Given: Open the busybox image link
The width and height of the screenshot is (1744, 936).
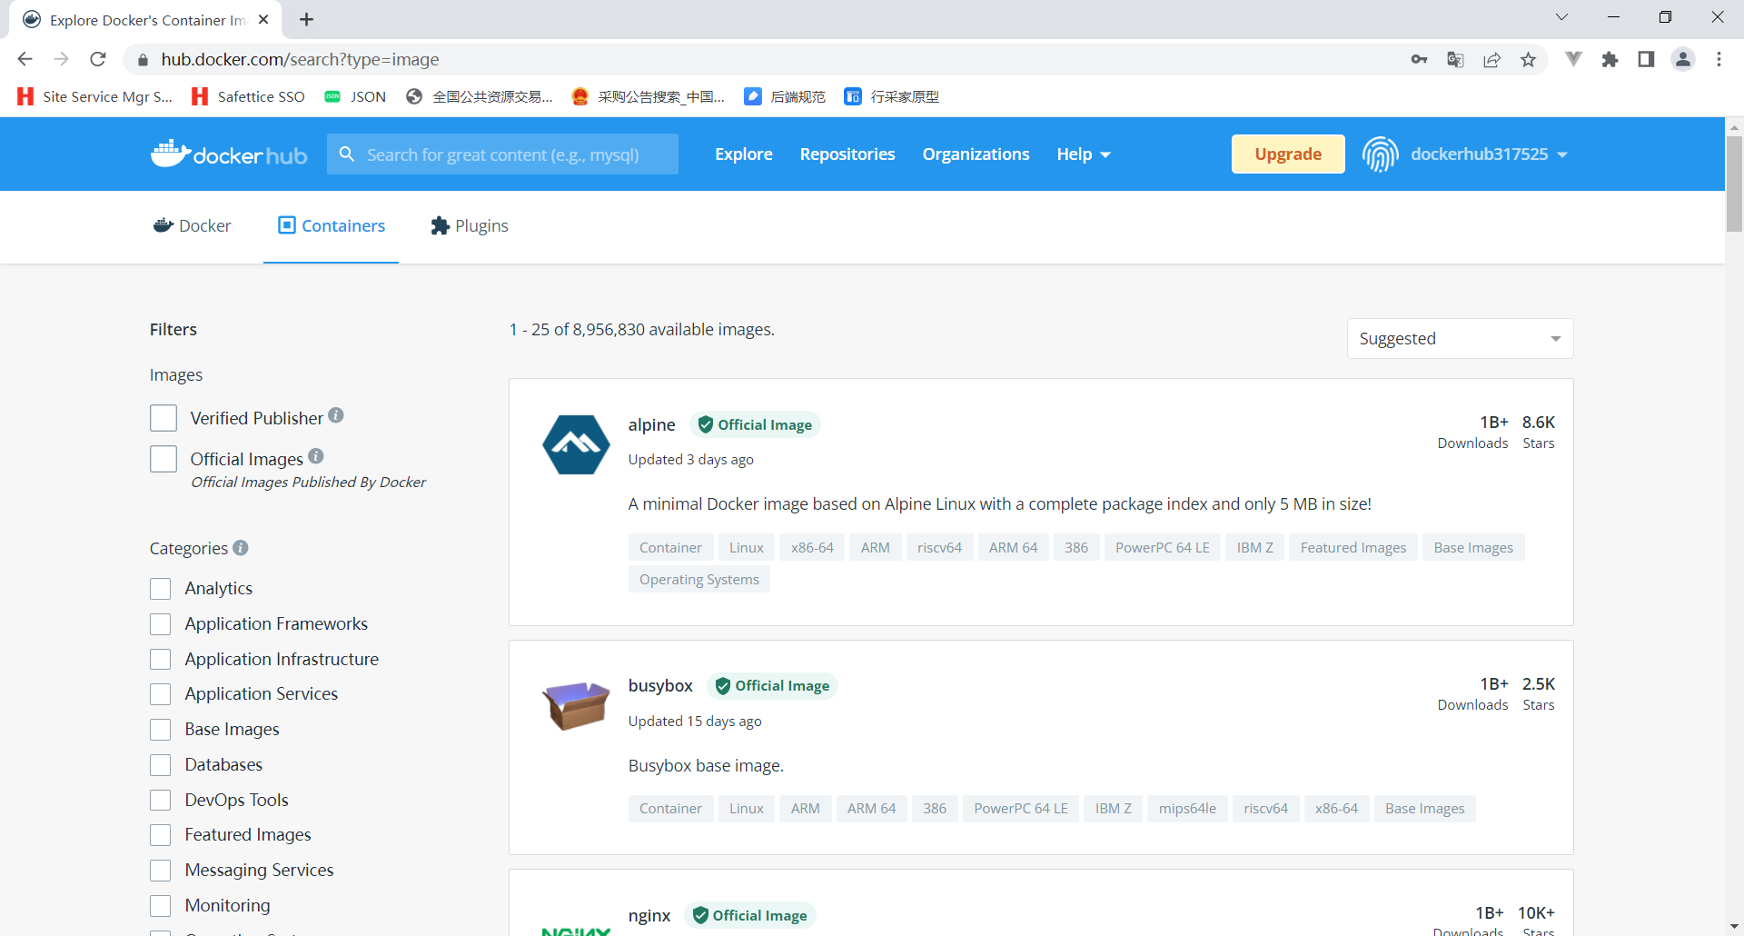Looking at the screenshot, I should 660,685.
